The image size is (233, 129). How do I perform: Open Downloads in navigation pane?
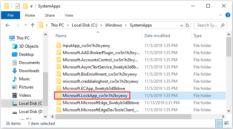click(x=29, y=71)
